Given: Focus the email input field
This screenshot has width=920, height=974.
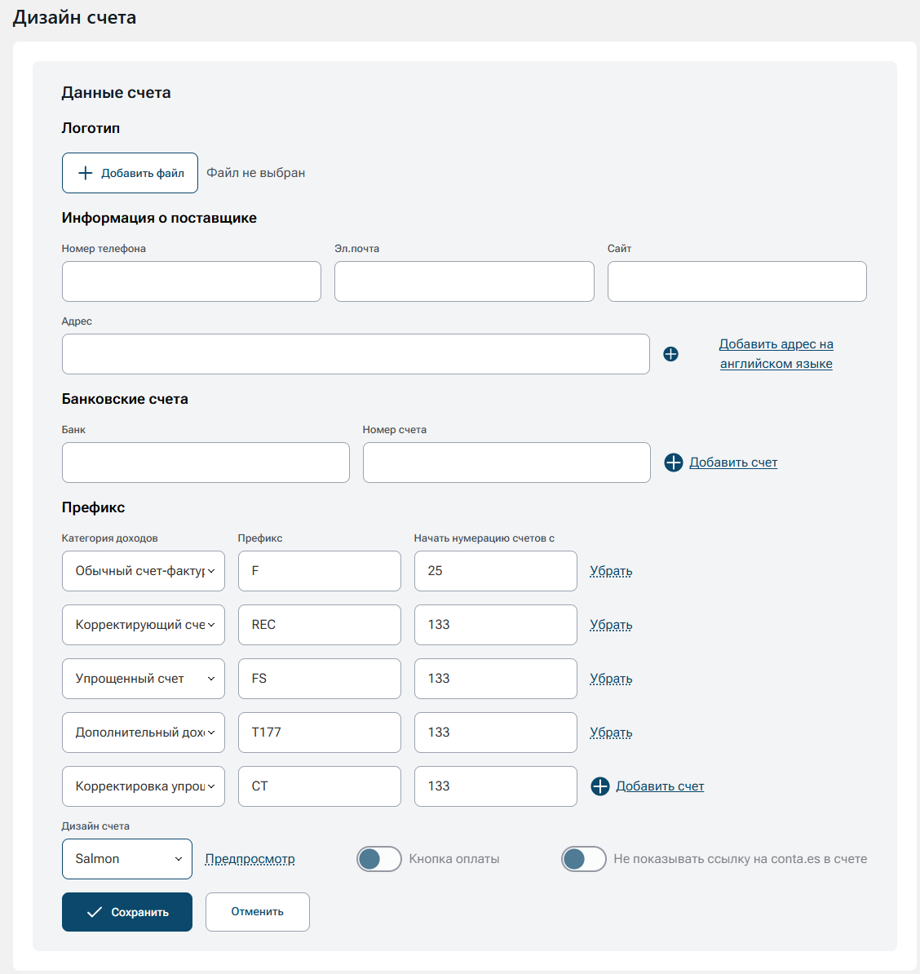Looking at the screenshot, I should 464,281.
